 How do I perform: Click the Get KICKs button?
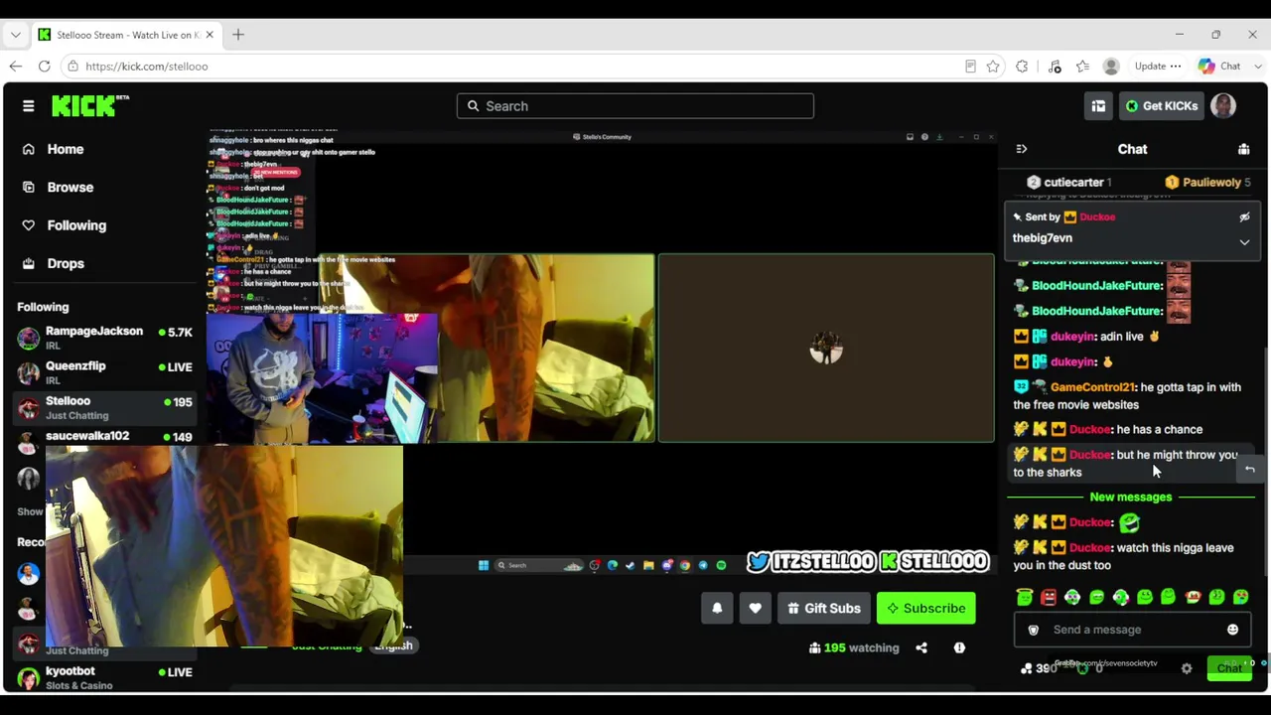pos(1161,106)
